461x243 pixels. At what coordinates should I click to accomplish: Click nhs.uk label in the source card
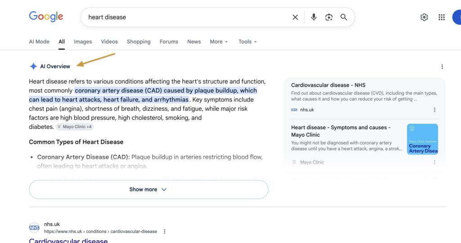307,110
